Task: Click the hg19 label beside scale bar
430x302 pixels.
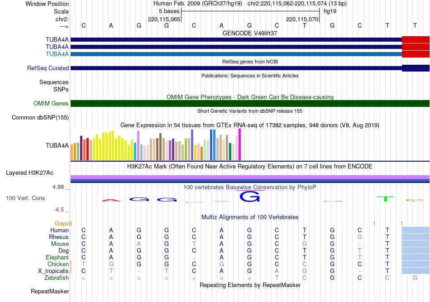Action: 330,11
